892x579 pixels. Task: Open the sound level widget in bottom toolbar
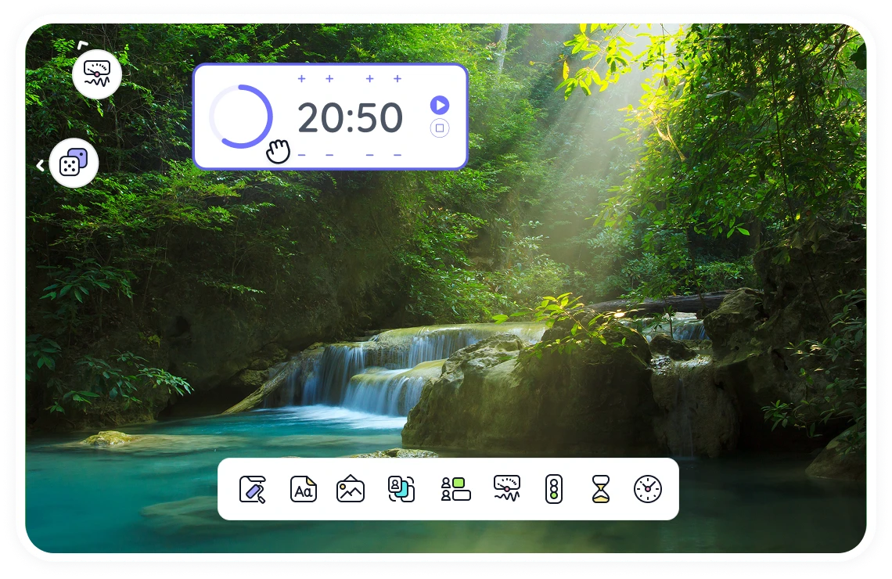click(507, 489)
